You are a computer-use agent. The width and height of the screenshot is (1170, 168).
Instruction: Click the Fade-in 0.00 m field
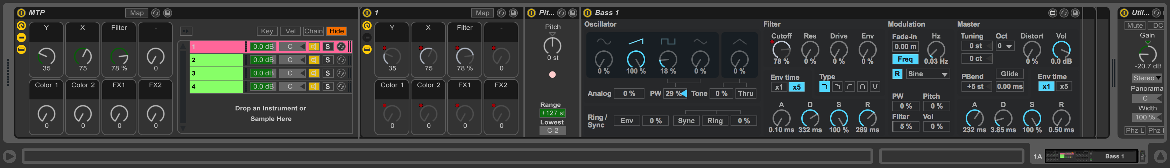click(x=905, y=46)
